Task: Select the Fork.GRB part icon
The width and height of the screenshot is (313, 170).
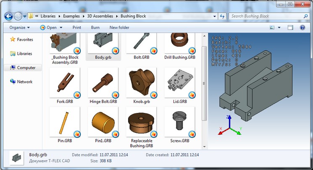Action: (x=64, y=82)
